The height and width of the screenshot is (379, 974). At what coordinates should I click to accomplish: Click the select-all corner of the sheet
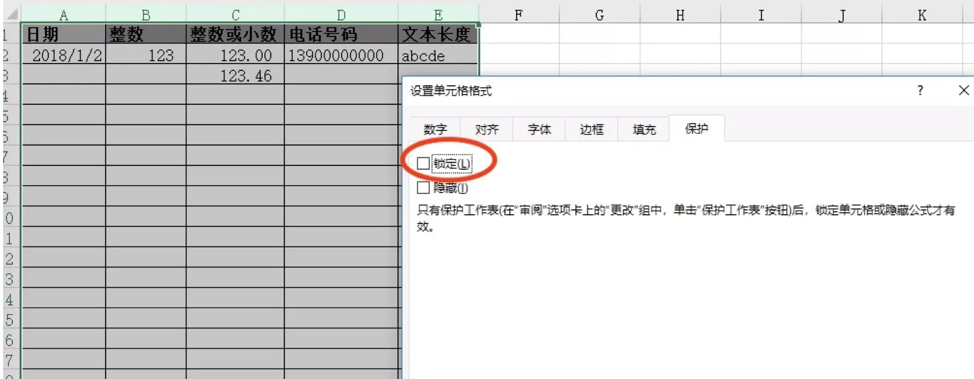click(x=11, y=15)
